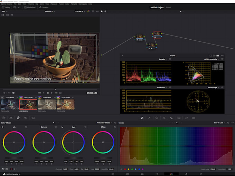
Task: Open the Edit menu
Action: [x=19, y=4]
